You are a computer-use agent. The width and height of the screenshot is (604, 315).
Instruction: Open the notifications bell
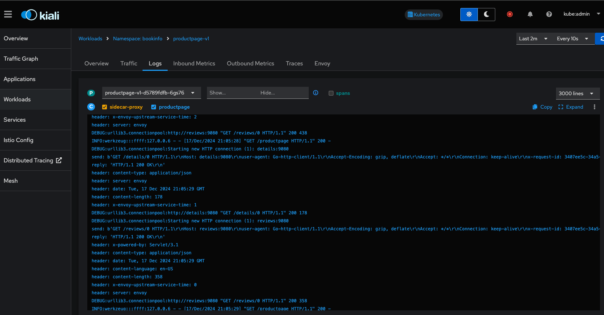(x=530, y=14)
